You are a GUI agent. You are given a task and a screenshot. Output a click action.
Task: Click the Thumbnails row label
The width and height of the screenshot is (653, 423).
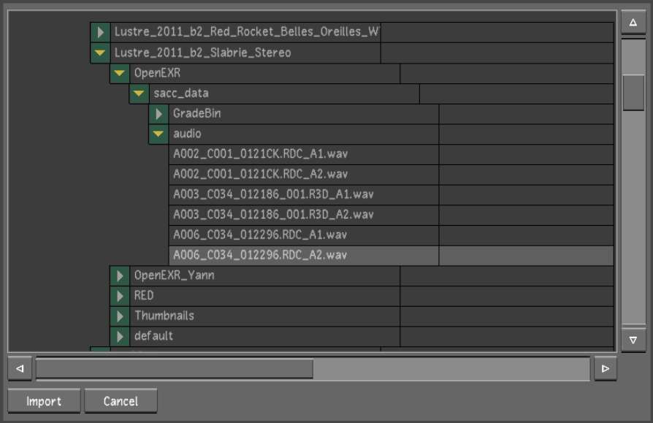coord(164,316)
